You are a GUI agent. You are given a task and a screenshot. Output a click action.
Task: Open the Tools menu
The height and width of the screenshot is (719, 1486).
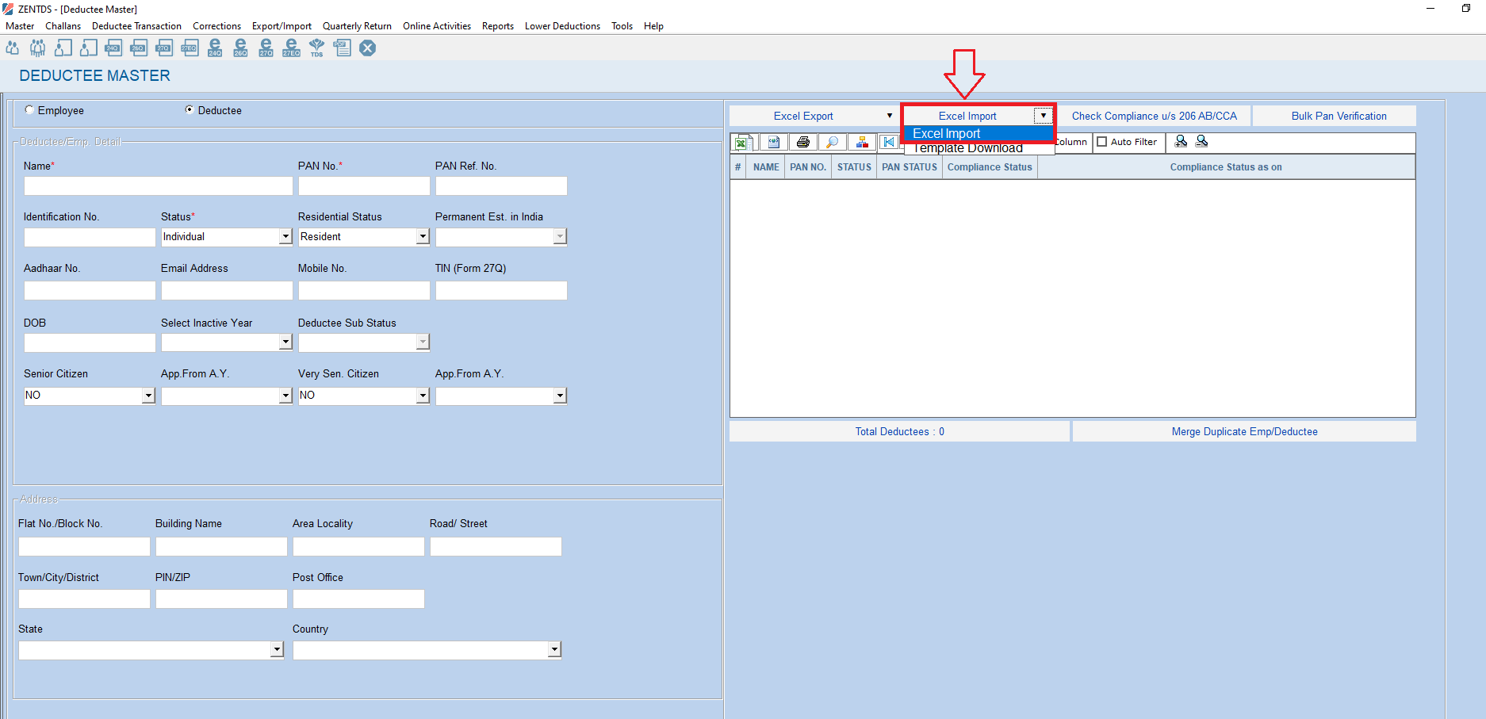622,26
